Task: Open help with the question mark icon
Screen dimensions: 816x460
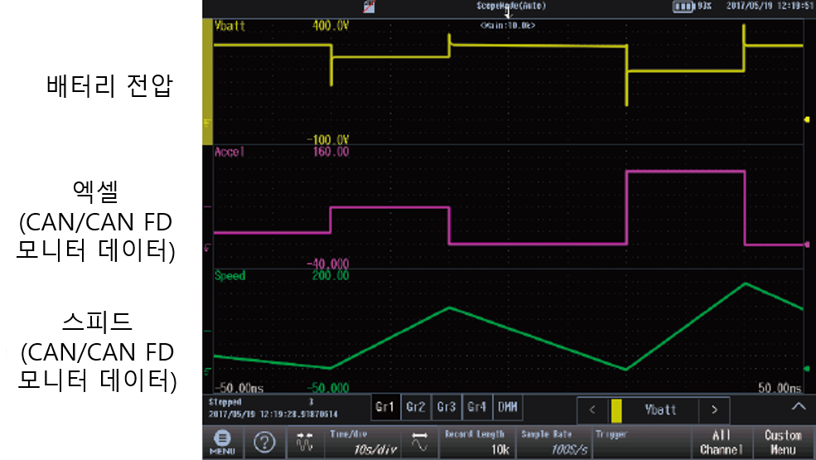Action: [x=265, y=443]
